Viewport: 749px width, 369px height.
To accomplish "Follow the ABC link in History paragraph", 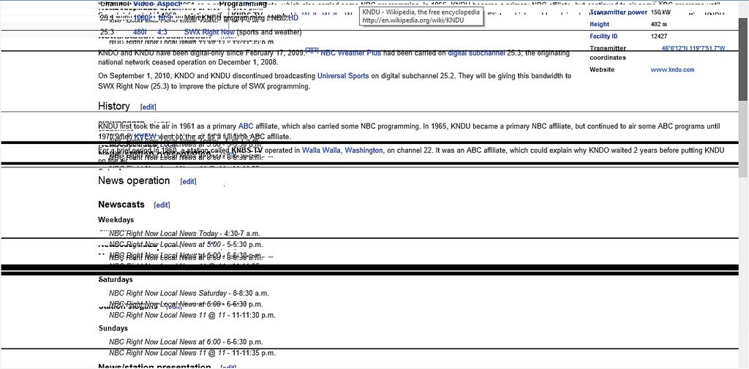I will point(246,126).
